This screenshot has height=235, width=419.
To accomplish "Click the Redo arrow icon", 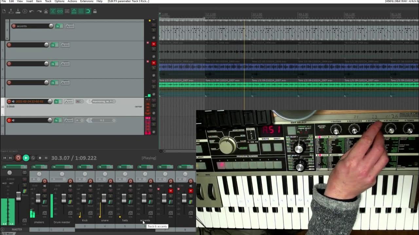I will [x=39, y=11].
